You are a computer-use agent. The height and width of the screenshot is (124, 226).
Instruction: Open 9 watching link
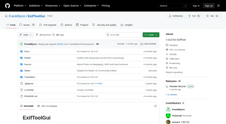(x=173, y=63)
